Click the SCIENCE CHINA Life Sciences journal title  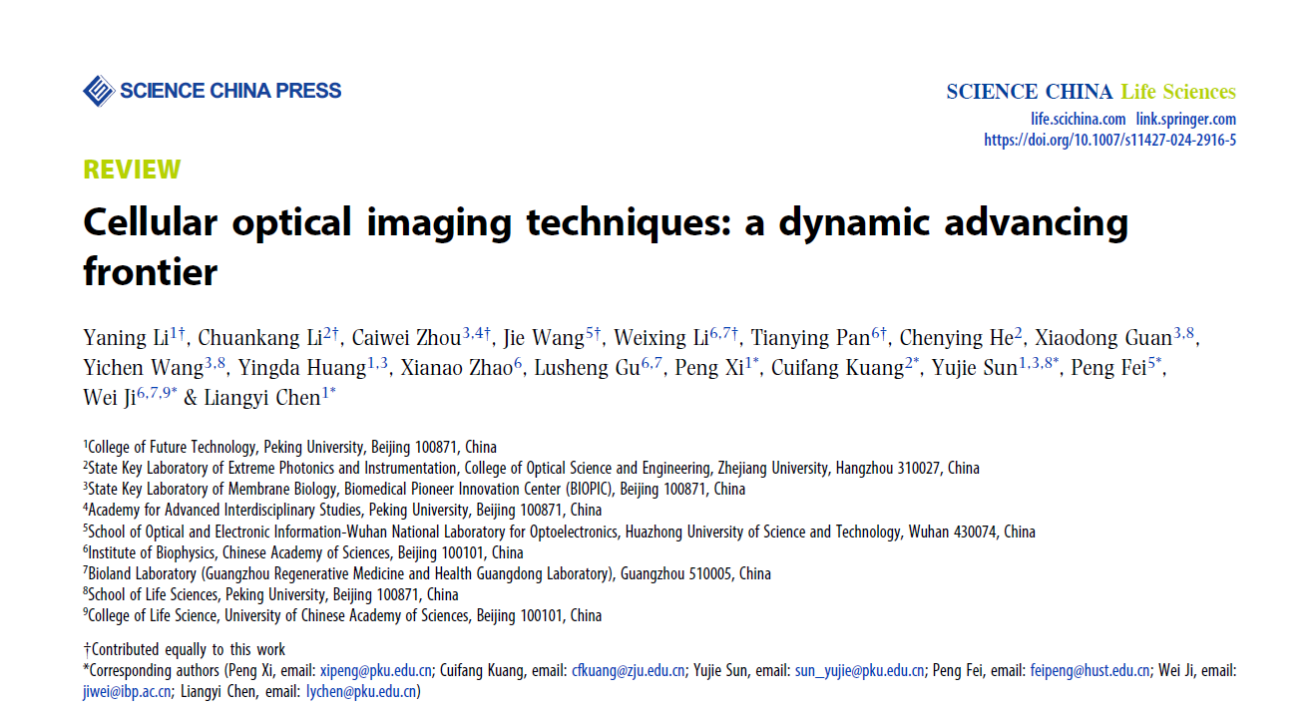tap(1091, 92)
